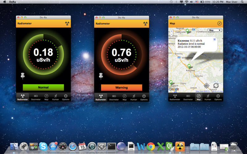Viewport: 247px width, 154px height.
Task: Select Human tab in the Warning window
Action: 134,97
